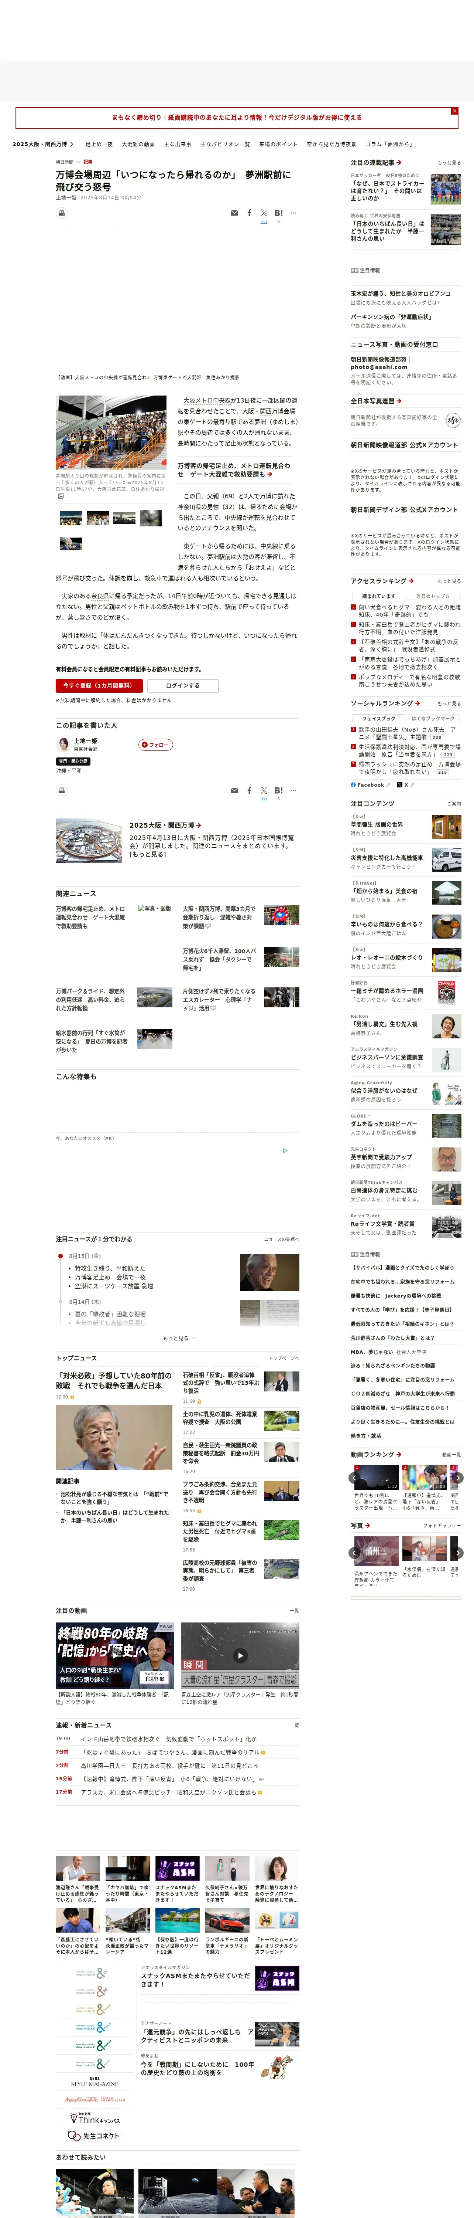474x2218 pixels.
Task: Click bottom Facebook share icon below author
Action: [250, 790]
